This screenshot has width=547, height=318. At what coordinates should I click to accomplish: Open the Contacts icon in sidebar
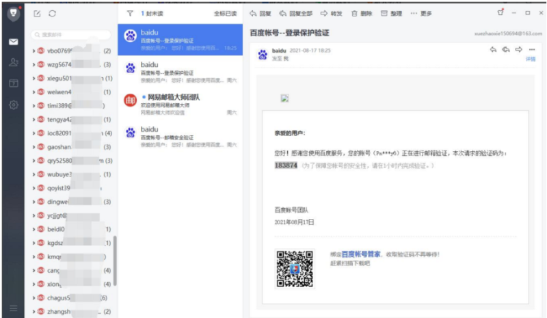(13, 63)
